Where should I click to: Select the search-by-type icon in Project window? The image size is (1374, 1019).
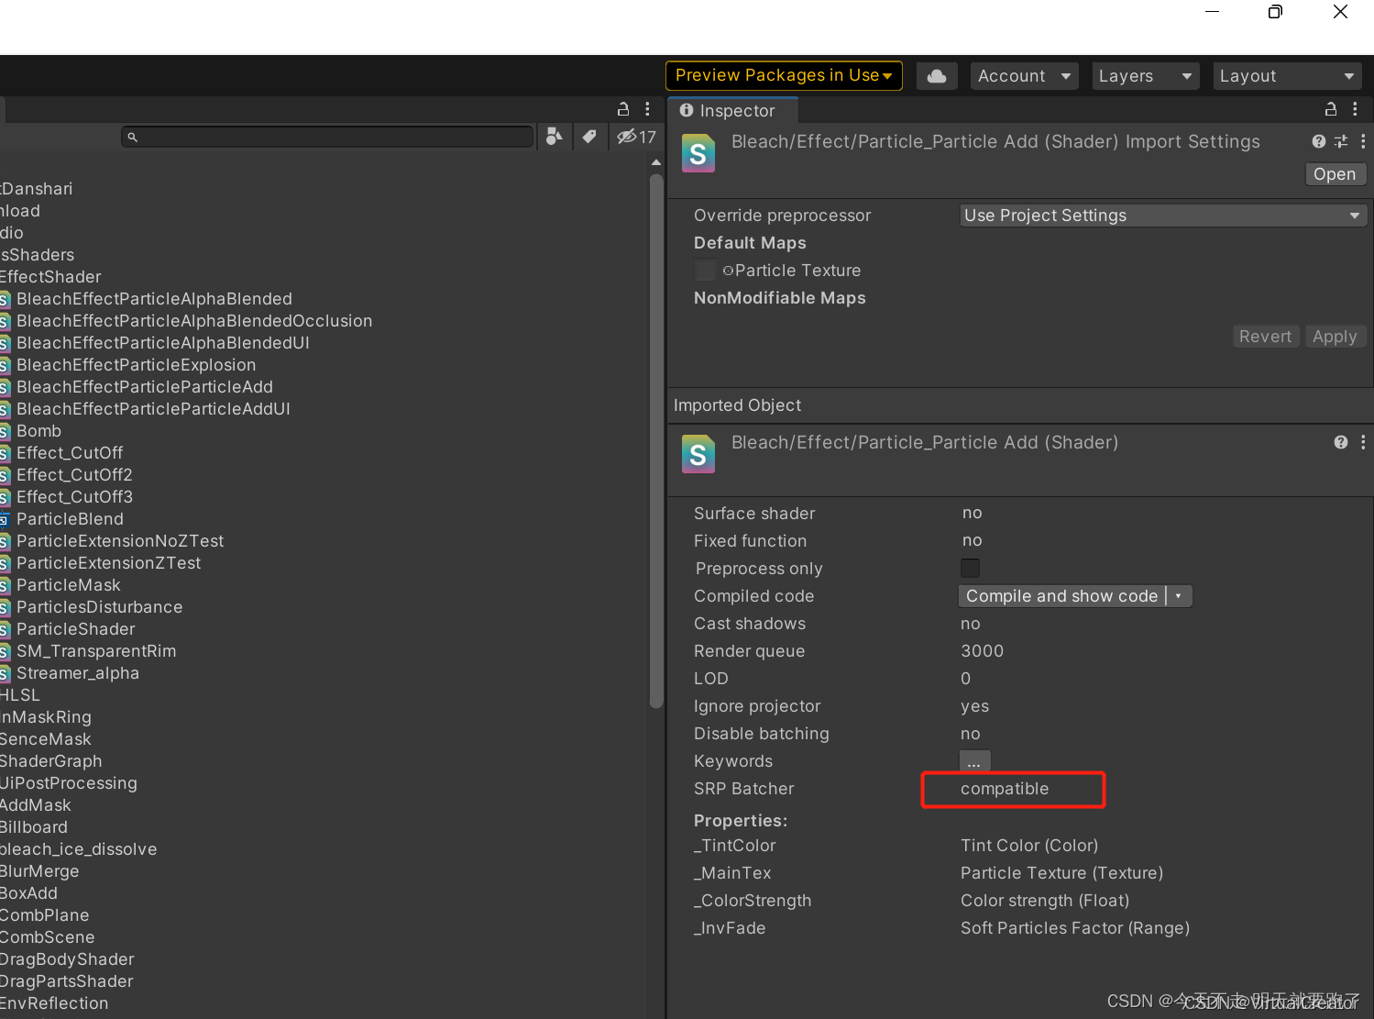tap(553, 136)
